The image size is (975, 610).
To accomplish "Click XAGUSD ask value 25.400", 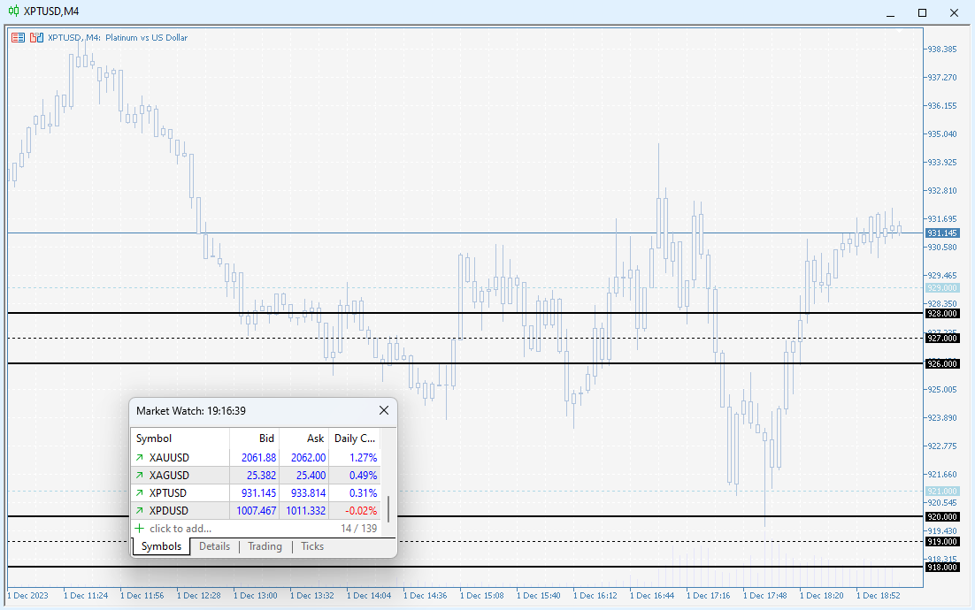I will tap(311, 476).
